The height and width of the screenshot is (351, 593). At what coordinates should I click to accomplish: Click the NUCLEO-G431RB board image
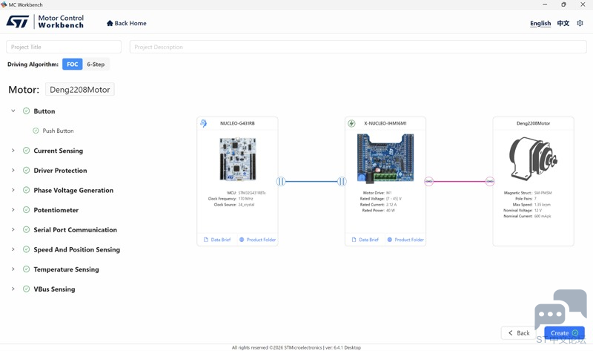pyautogui.click(x=238, y=159)
